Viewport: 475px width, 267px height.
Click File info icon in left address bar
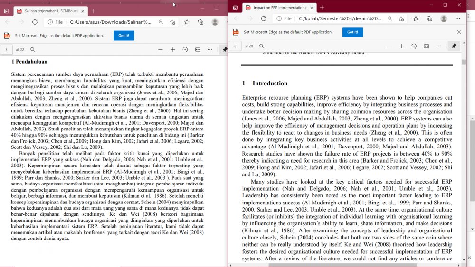(50, 22)
